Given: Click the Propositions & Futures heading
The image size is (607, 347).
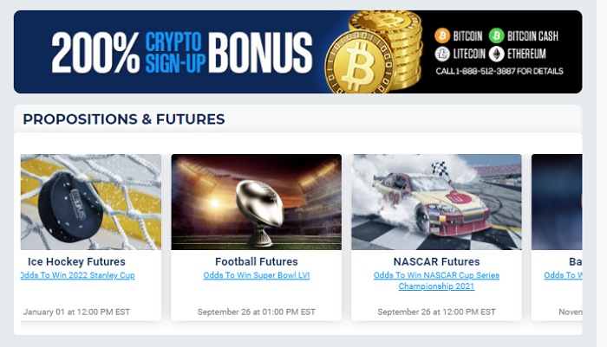Looking at the screenshot, I should point(123,119).
